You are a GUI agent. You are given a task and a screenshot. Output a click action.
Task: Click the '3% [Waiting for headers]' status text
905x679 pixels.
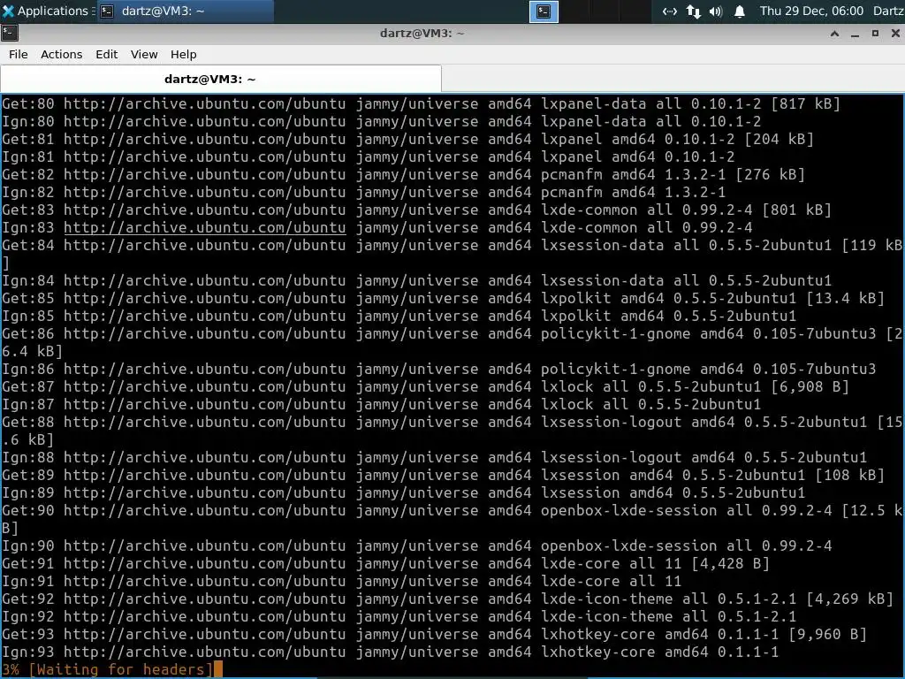tap(108, 670)
